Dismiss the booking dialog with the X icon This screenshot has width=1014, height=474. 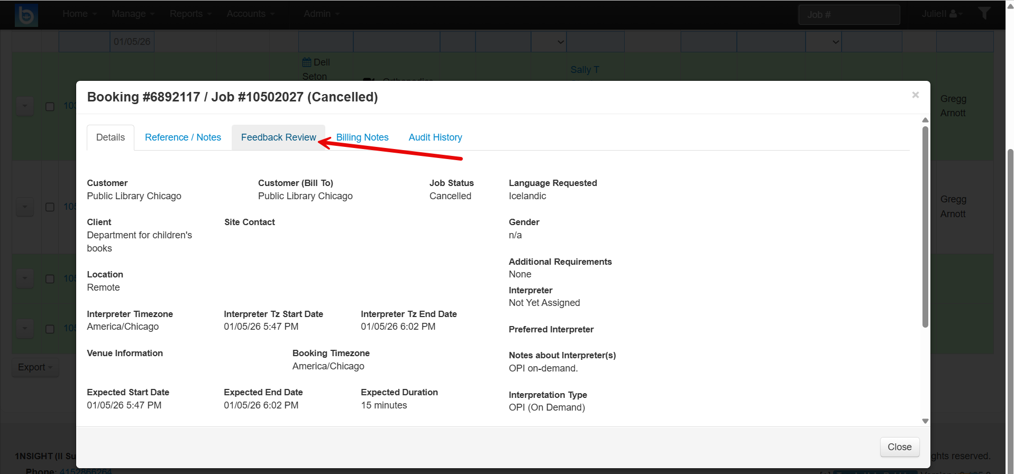coord(915,95)
